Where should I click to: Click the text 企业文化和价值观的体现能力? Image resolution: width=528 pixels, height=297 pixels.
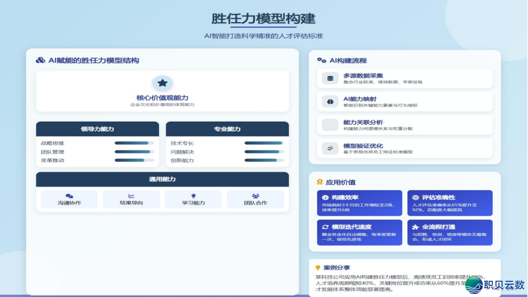(162, 105)
